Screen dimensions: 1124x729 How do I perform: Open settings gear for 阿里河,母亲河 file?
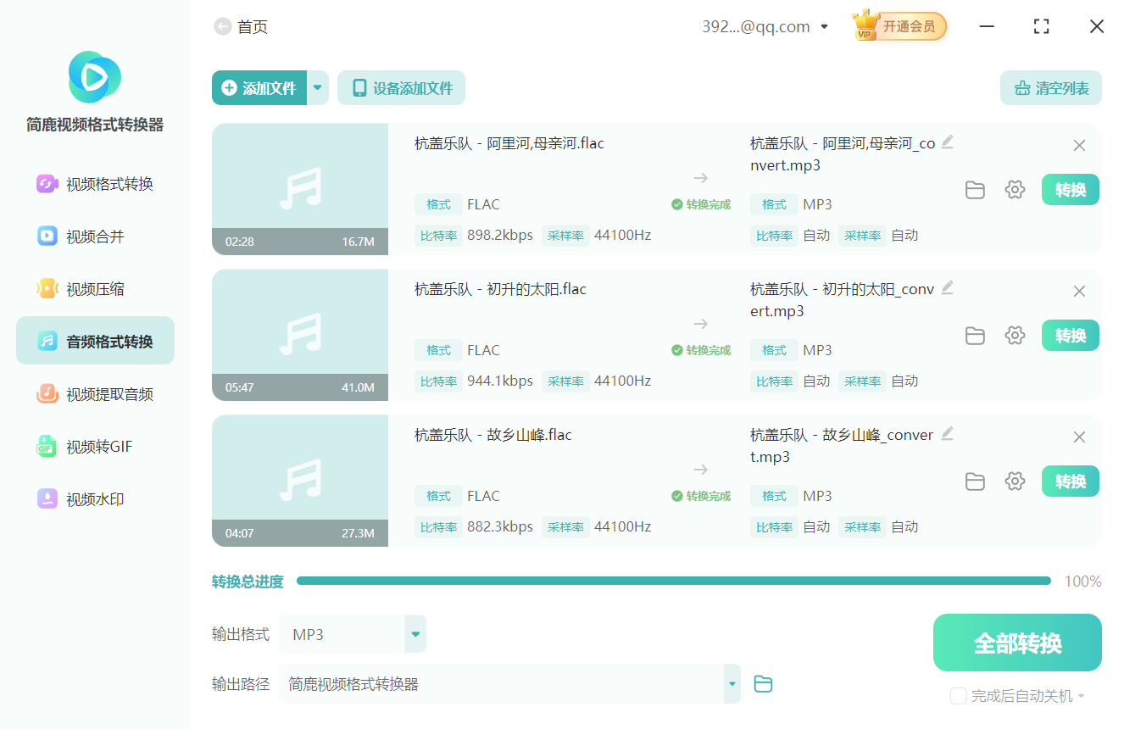click(x=1015, y=190)
